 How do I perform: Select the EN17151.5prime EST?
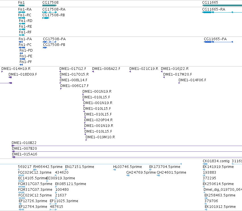tap(80, 167)
